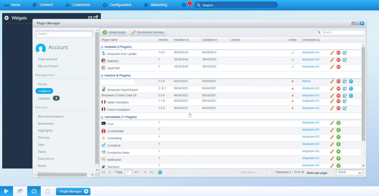Collapse the Installed (3 Plugins) group
379x196 pixels.
tap(102, 47)
